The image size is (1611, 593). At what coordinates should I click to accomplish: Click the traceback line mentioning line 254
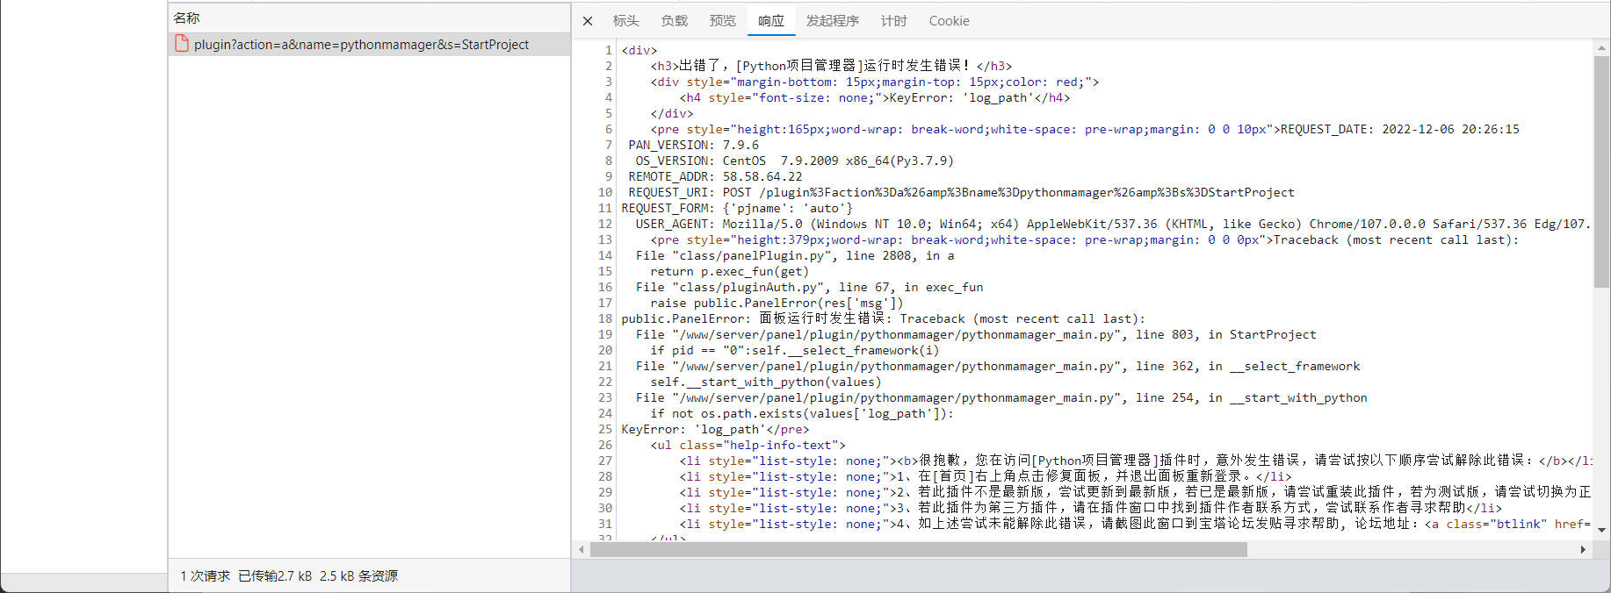coord(1001,397)
